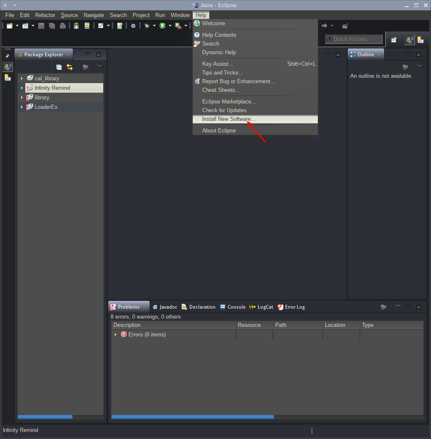Open the File menu
The height and width of the screenshot is (439, 431).
tap(10, 15)
